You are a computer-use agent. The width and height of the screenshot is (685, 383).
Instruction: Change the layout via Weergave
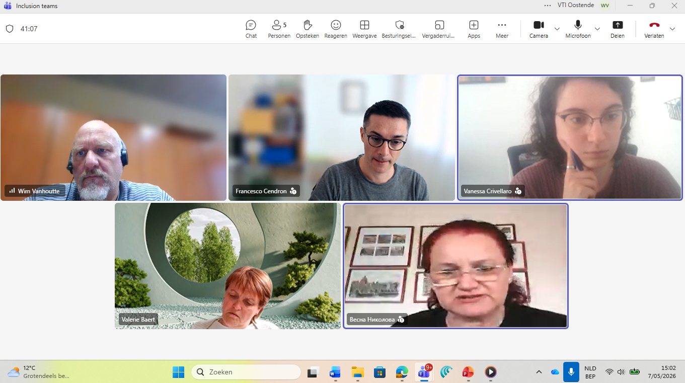tap(364, 29)
